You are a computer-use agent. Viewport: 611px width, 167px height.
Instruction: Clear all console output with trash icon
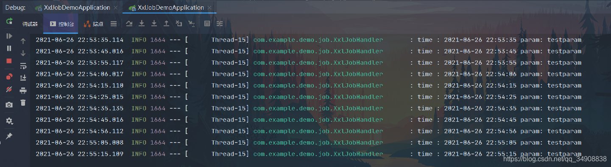point(23,103)
